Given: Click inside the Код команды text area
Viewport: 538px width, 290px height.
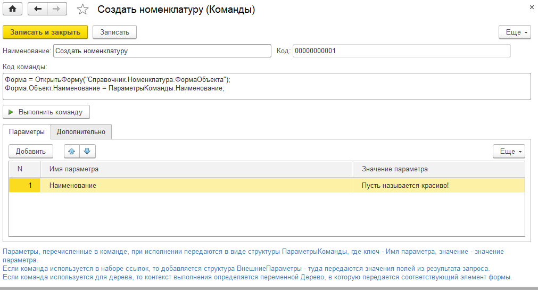Looking at the screenshot, I should 267,87.
